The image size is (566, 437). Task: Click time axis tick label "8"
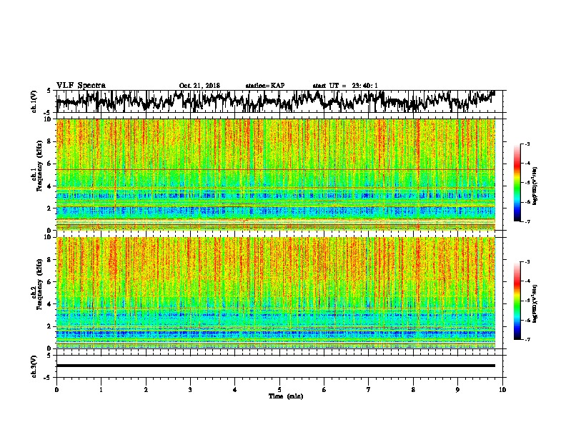click(413, 390)
